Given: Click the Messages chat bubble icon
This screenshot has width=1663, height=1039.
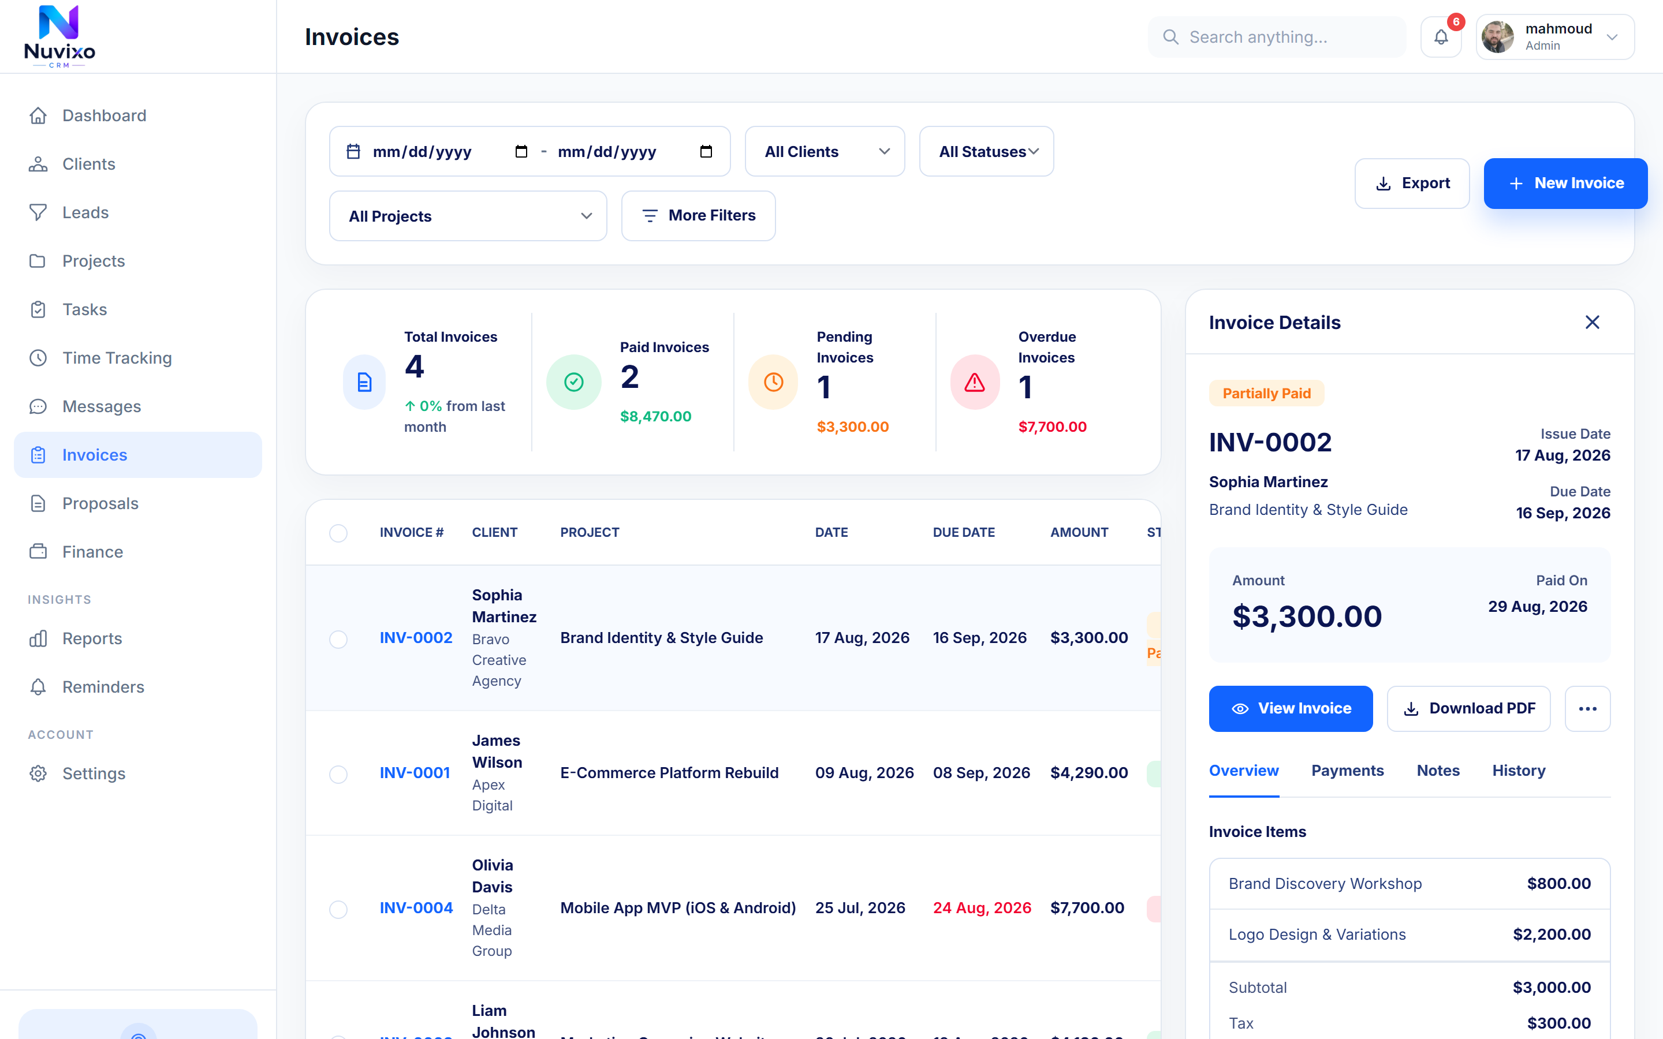Looking at the screenshot, I should pos(39,407).
